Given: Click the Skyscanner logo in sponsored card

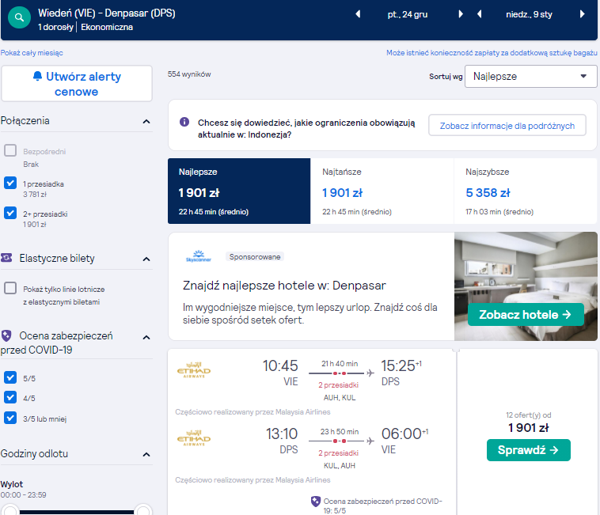Looking at the screenshot, I should [x=198, y=256].
